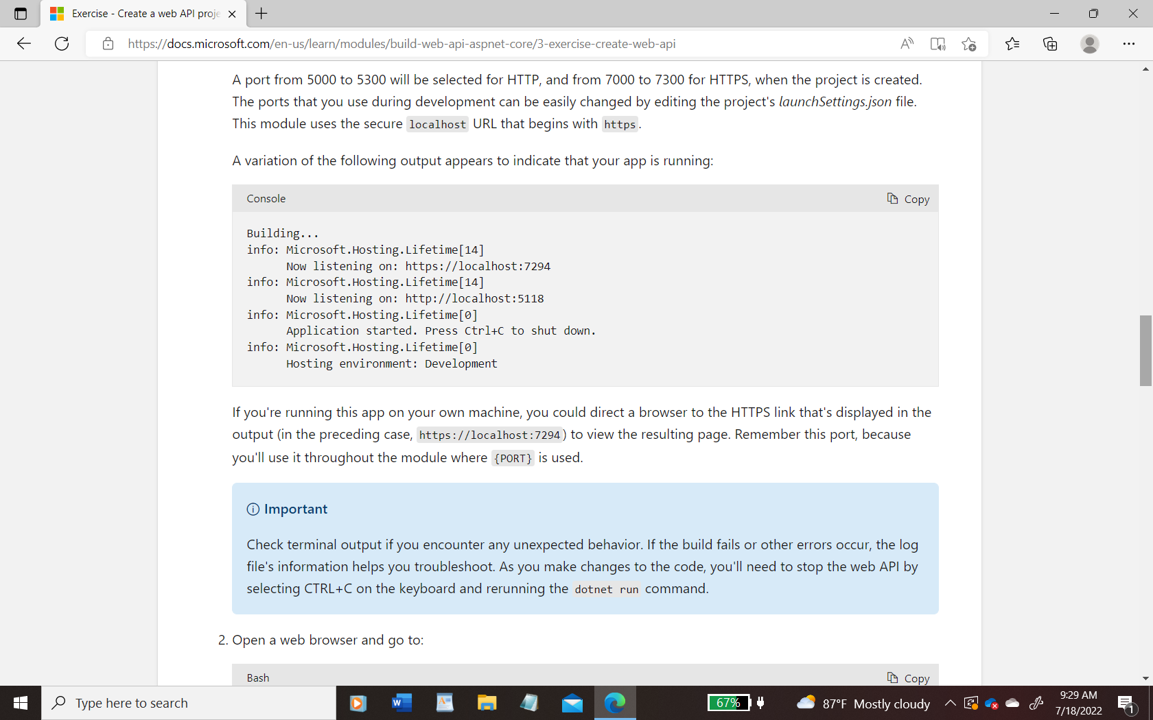This screenshot has width=1153, height=720.
Task: Open Word from the taskbar
Action: pyautogui.click(x=401, y=703)
